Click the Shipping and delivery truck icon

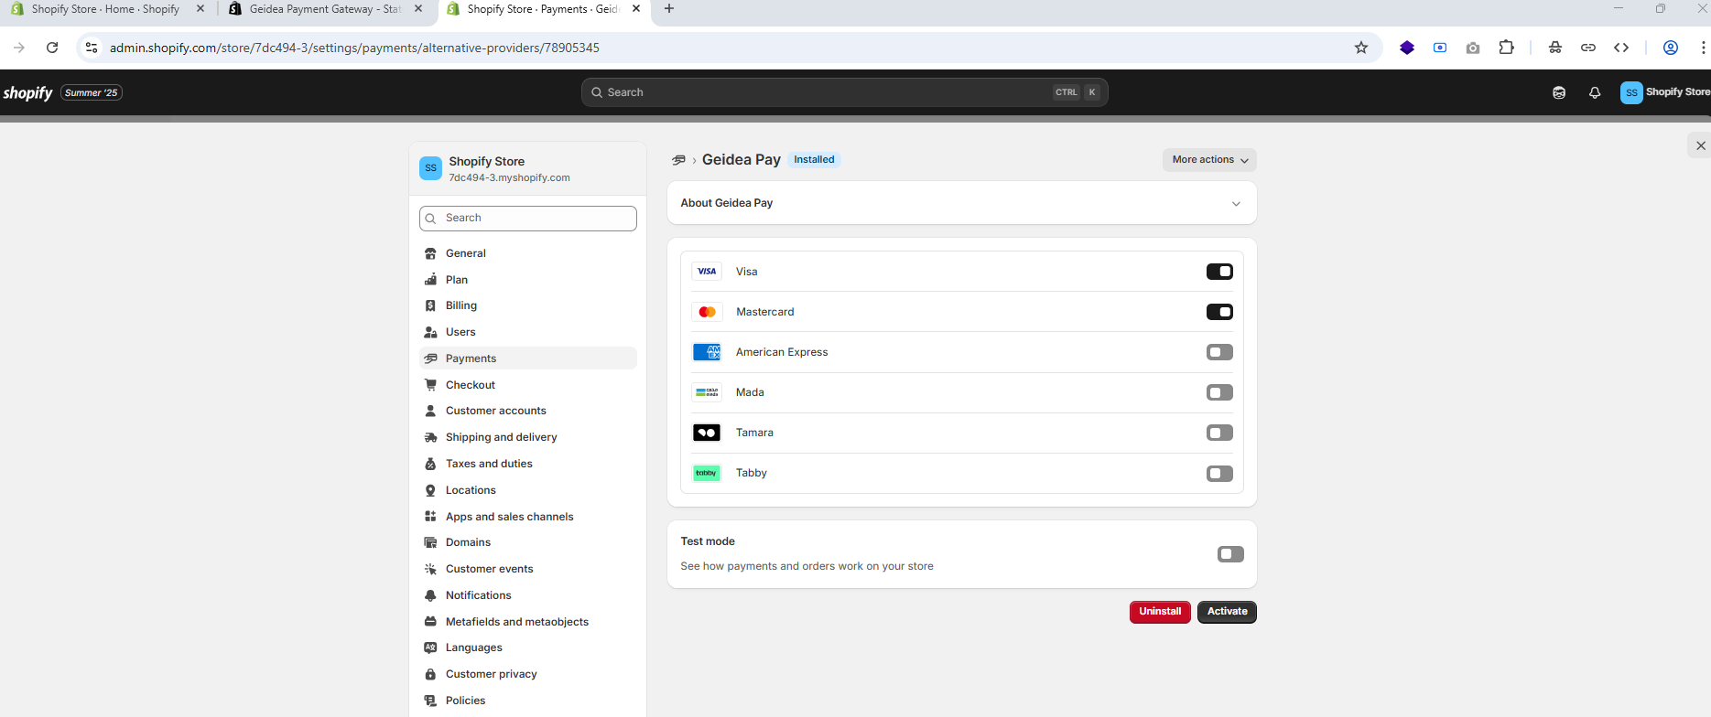click(430, 437)
